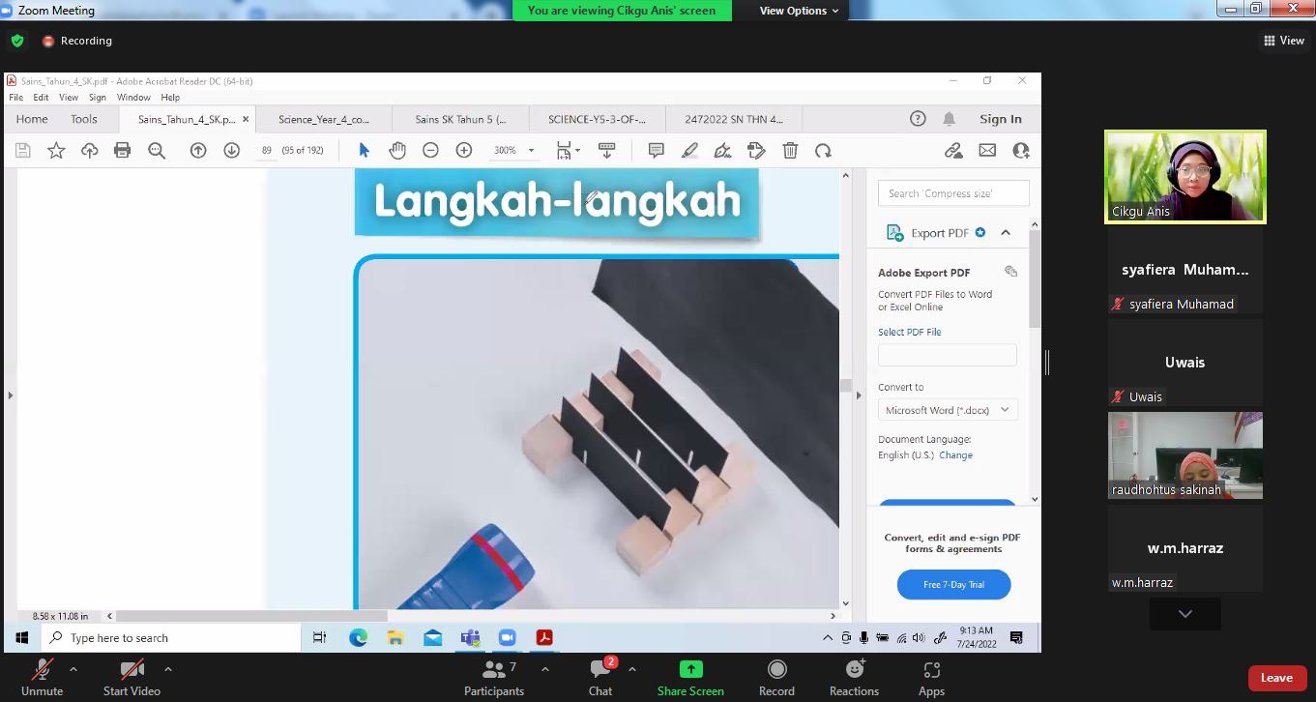
Task: Open audio options caret next to Unmute
Action: (73, 669)
